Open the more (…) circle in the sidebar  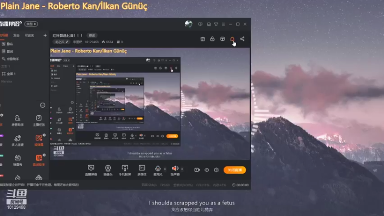coord(43,105)
